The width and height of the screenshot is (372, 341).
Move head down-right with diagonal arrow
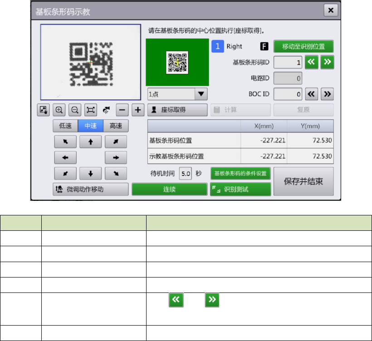point(116,173)
